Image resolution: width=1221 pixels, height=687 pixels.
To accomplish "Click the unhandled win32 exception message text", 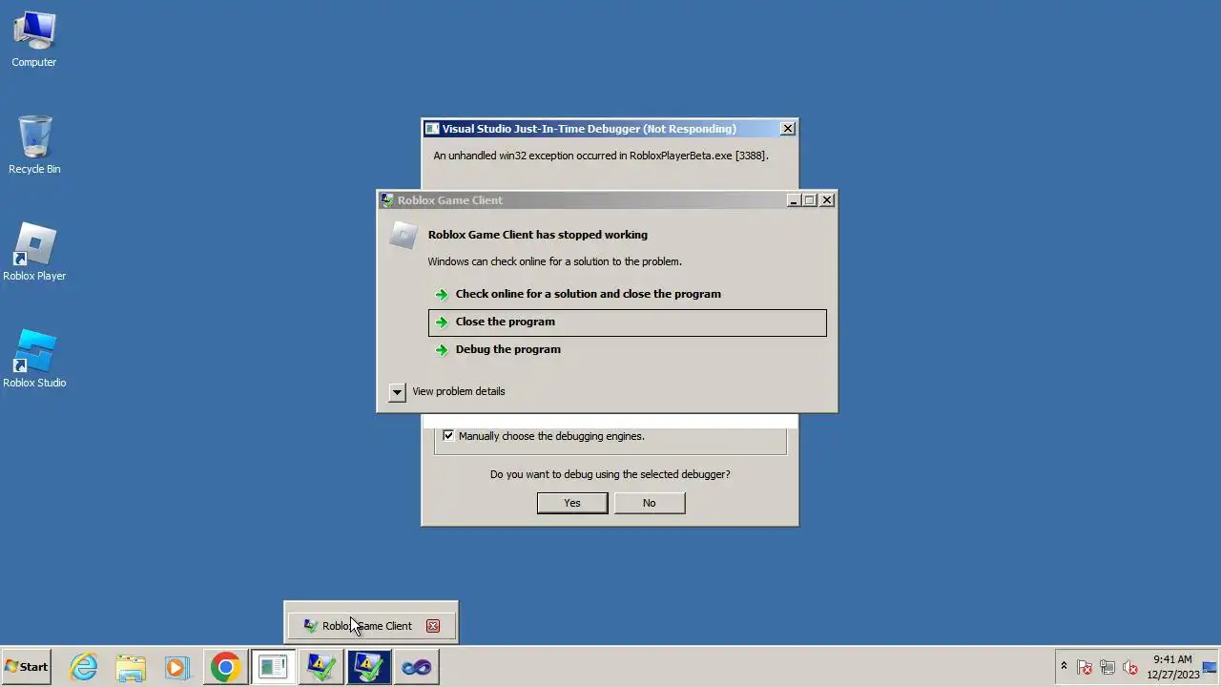I will (x=601, y=156).
